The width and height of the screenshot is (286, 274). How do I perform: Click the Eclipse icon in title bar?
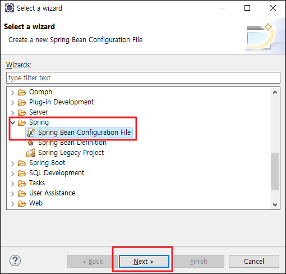(10, 8)
